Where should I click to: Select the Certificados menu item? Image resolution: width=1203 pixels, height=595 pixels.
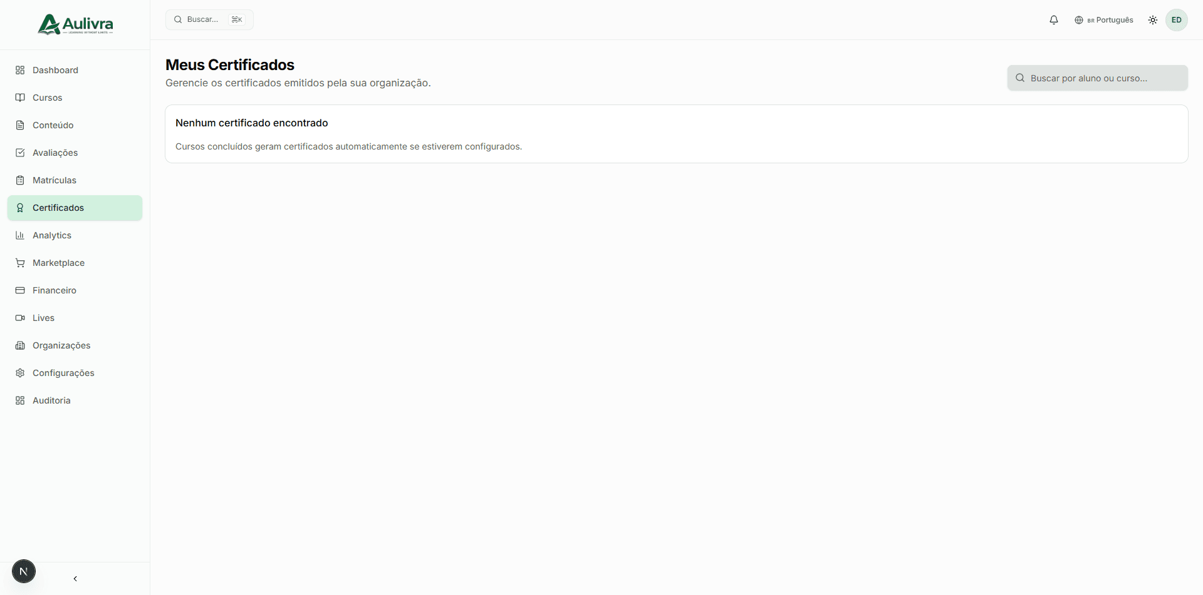(75, 208)
